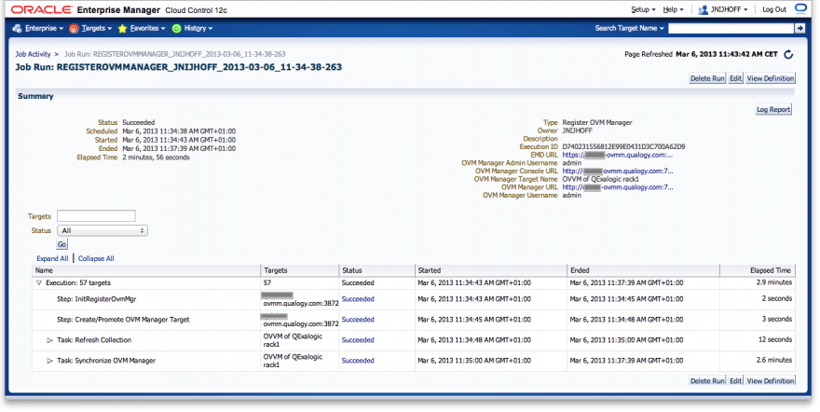This screenshot has width=820, height=412.
Task: Click the Go button
Action: (x=61, y=244)
